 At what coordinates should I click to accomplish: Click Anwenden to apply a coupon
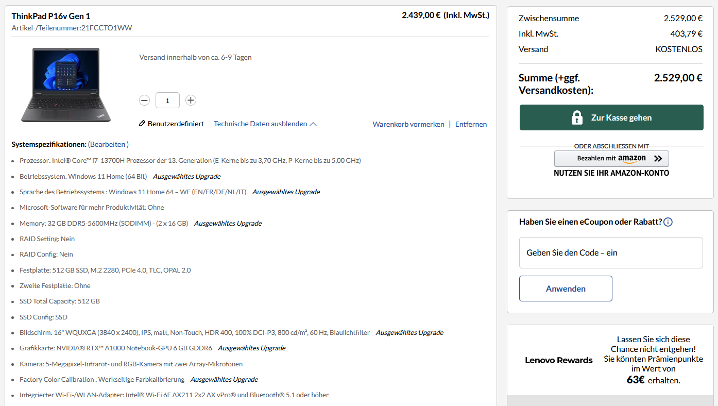pyautogui.click(x=566, y=289)
